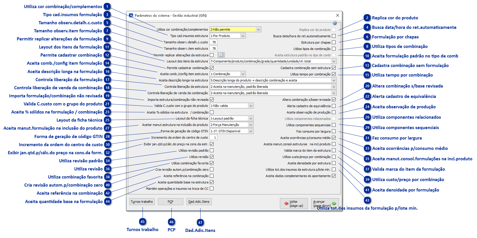Check Aceita densidade por estrutura

pyautogui.click(x=334, y=163)
